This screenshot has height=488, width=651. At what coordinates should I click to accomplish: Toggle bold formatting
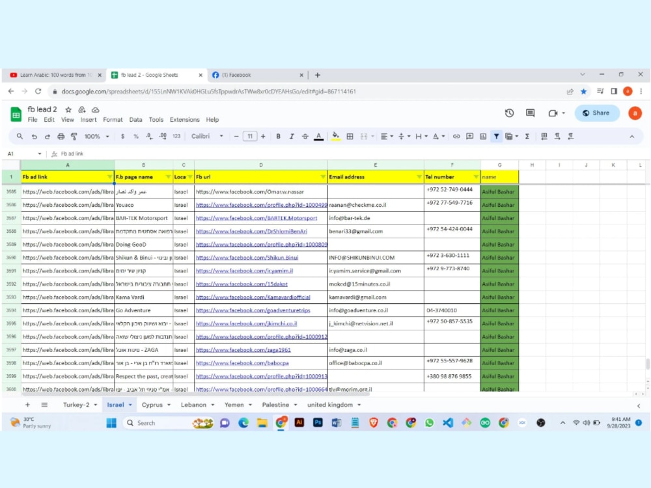click(x=277, y=136)
